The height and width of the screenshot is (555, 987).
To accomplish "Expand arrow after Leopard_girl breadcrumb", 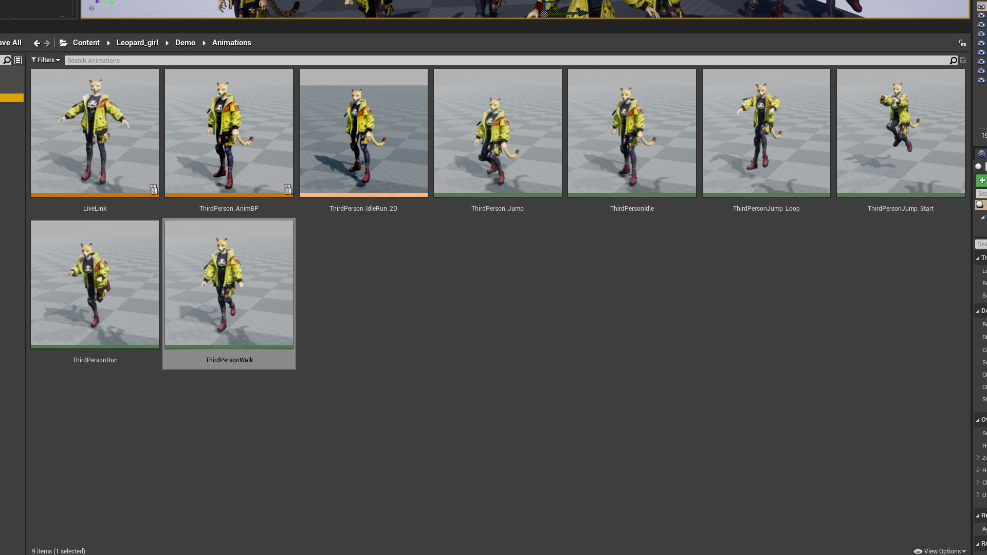I will (167, 43).
